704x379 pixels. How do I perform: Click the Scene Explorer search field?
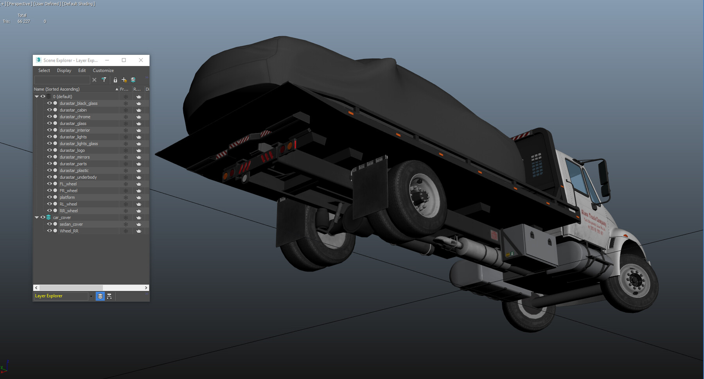pos(62,80)
